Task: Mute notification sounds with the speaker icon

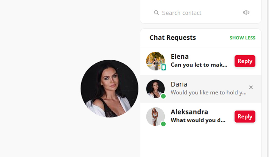Action: 246,13
